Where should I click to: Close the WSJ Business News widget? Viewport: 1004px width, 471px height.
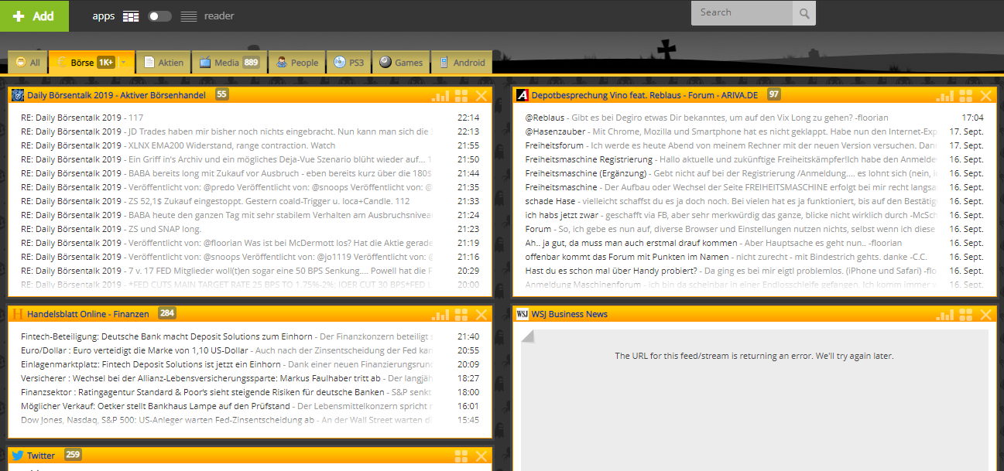coord(986,315)
